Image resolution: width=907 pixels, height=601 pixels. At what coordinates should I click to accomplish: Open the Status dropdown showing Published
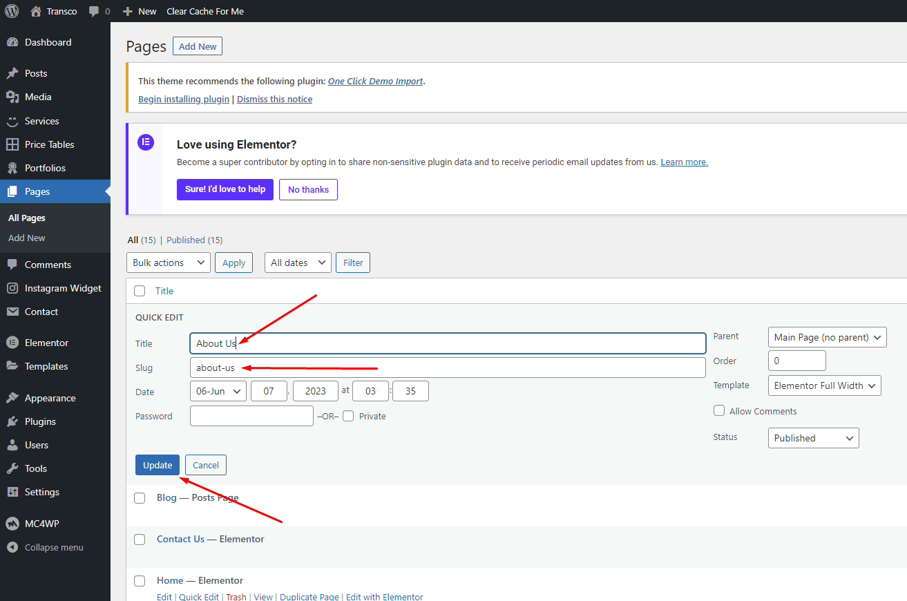[813, 438]
